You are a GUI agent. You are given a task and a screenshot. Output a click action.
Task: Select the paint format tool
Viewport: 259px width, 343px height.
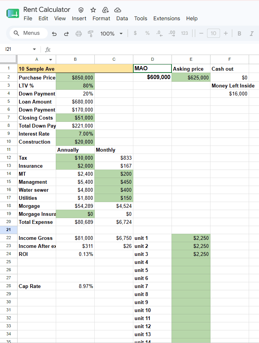[90, 34]
